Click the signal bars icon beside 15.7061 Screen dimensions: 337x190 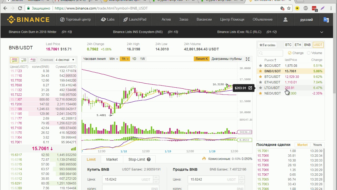coord(73,149)
